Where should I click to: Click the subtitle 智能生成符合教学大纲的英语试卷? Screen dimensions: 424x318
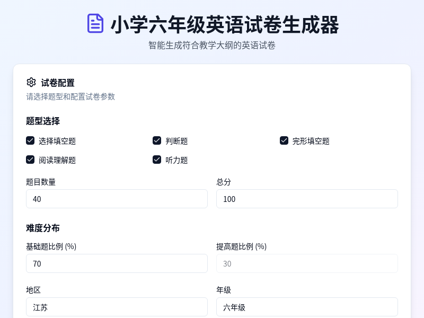(212, 46)
